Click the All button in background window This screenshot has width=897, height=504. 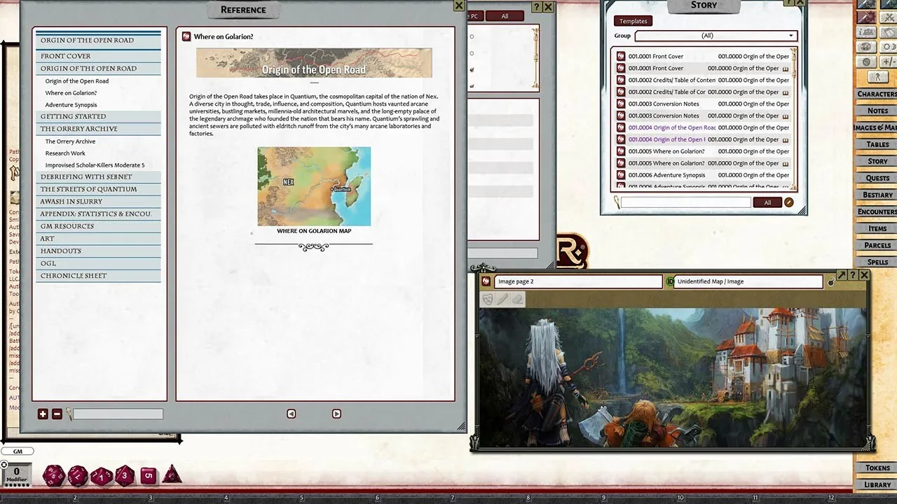coord(505,16)
